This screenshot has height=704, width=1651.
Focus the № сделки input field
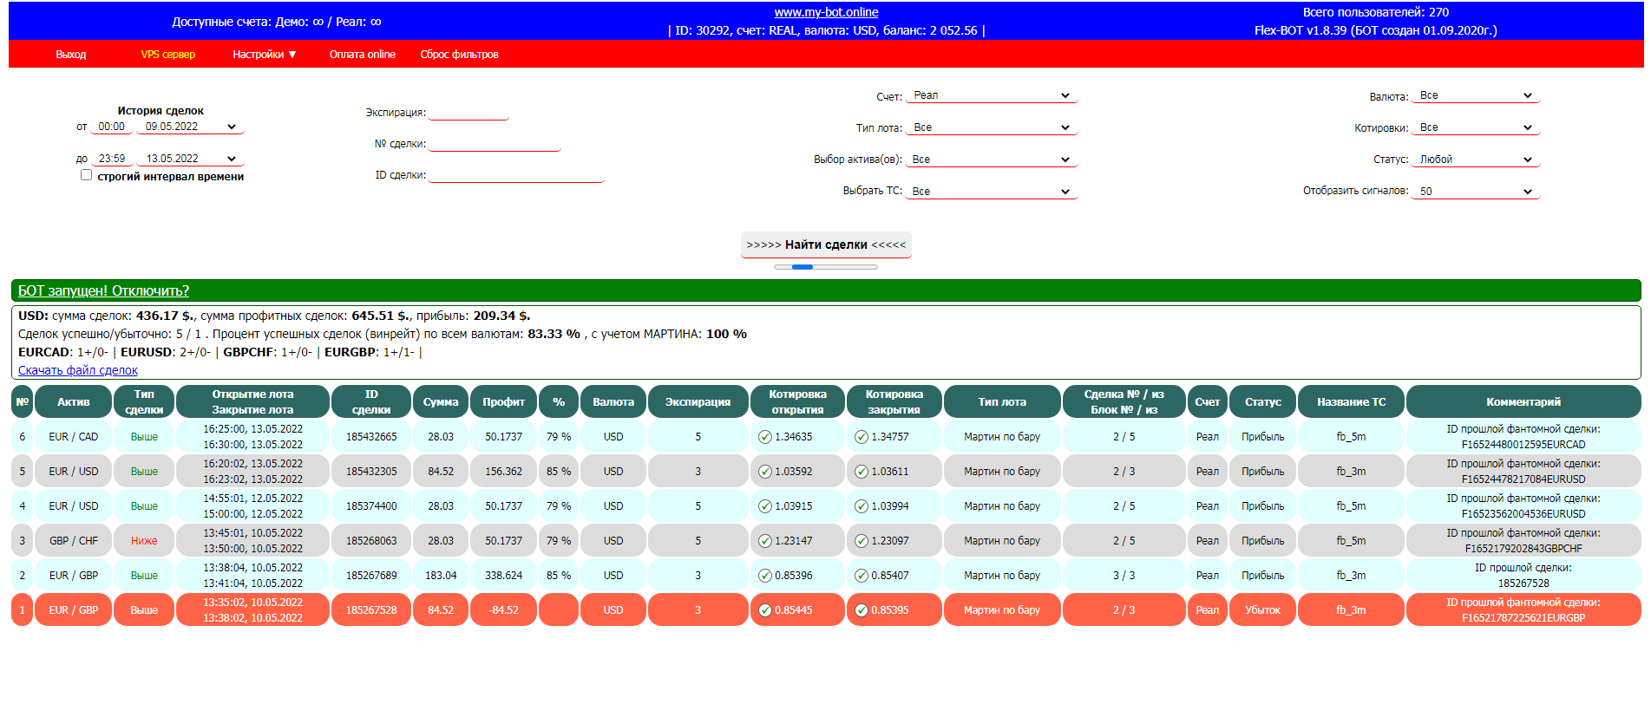495,144
